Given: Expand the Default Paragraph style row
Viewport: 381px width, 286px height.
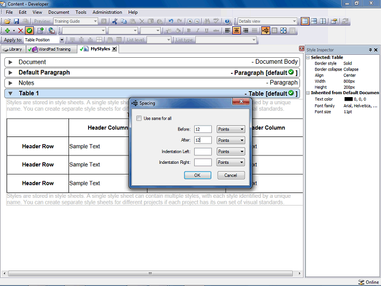Looking at the screenshot, I should pyautogui.click(x=10, y=73).
